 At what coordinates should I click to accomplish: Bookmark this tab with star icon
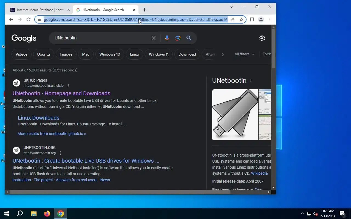[x=241, y=19]
